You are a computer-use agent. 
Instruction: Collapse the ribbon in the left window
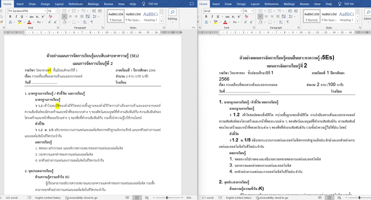[x=193, y=28]
